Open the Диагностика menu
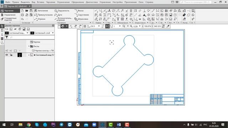Screen dimensions: 228x128 [x=92, y=2]
